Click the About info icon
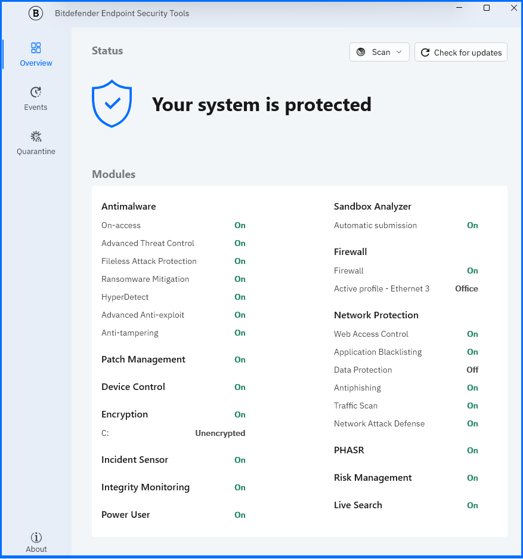523x559 pixels. point(36,536)
